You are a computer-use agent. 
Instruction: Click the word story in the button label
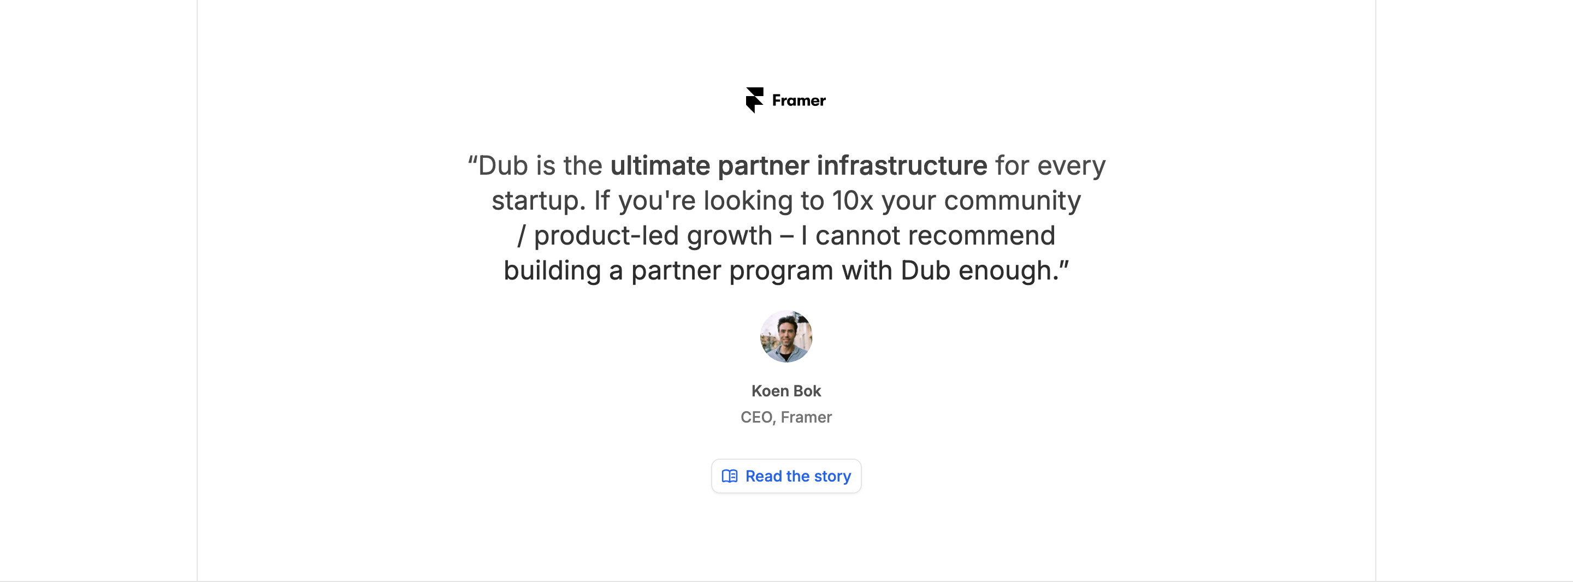tap(832, 476)
